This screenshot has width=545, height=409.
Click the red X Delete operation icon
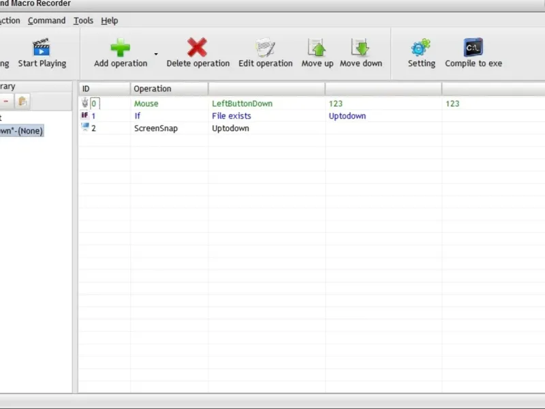[197, 47]
